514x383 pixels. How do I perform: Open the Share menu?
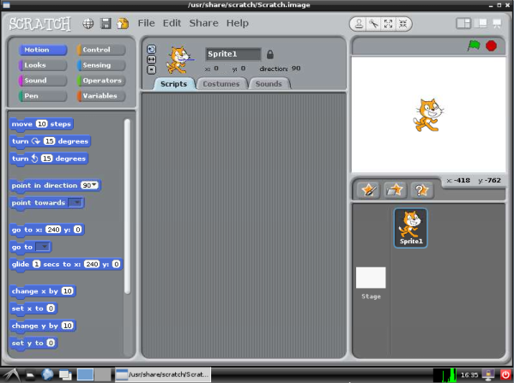click(x=203, y=23)
